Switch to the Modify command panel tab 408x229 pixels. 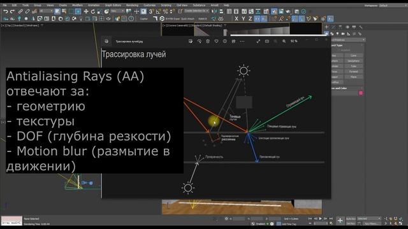pyautogui.click(x=333, y=27)
